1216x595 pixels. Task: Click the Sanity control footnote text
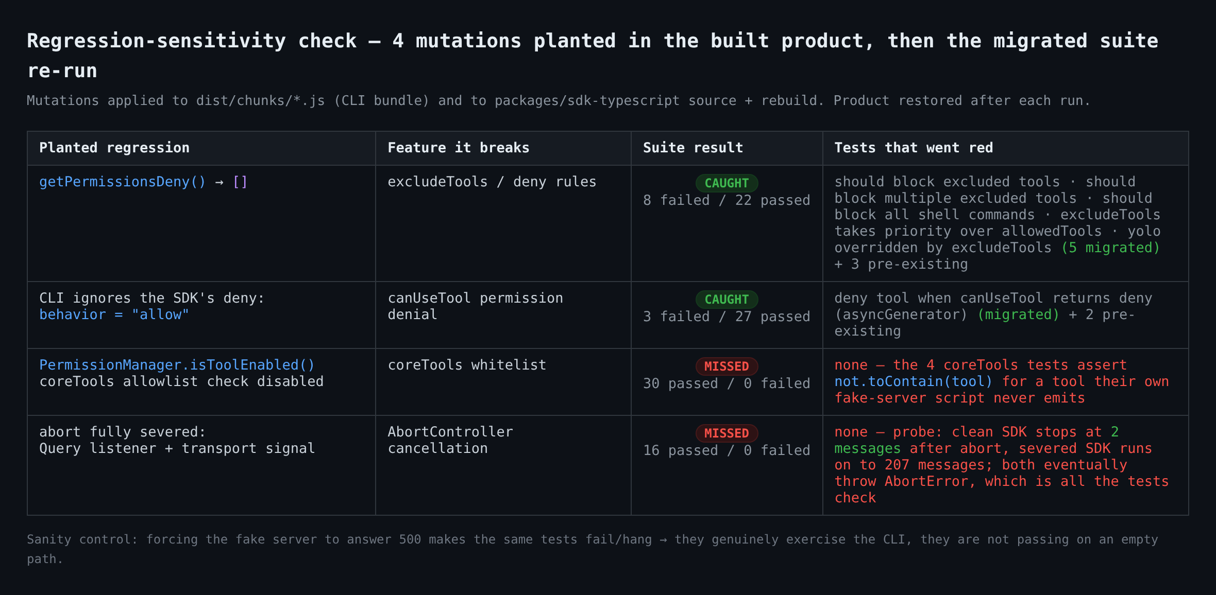point(593,549)
